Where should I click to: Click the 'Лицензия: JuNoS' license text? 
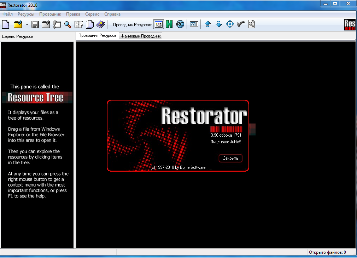226,142
